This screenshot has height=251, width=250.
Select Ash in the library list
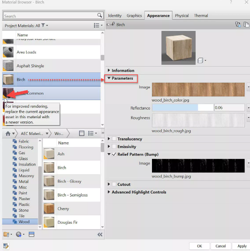[72, 154]
